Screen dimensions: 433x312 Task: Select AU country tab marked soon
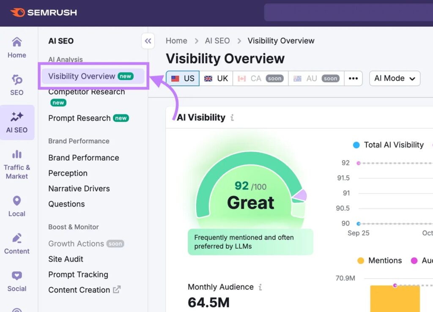tap(316, 78)
